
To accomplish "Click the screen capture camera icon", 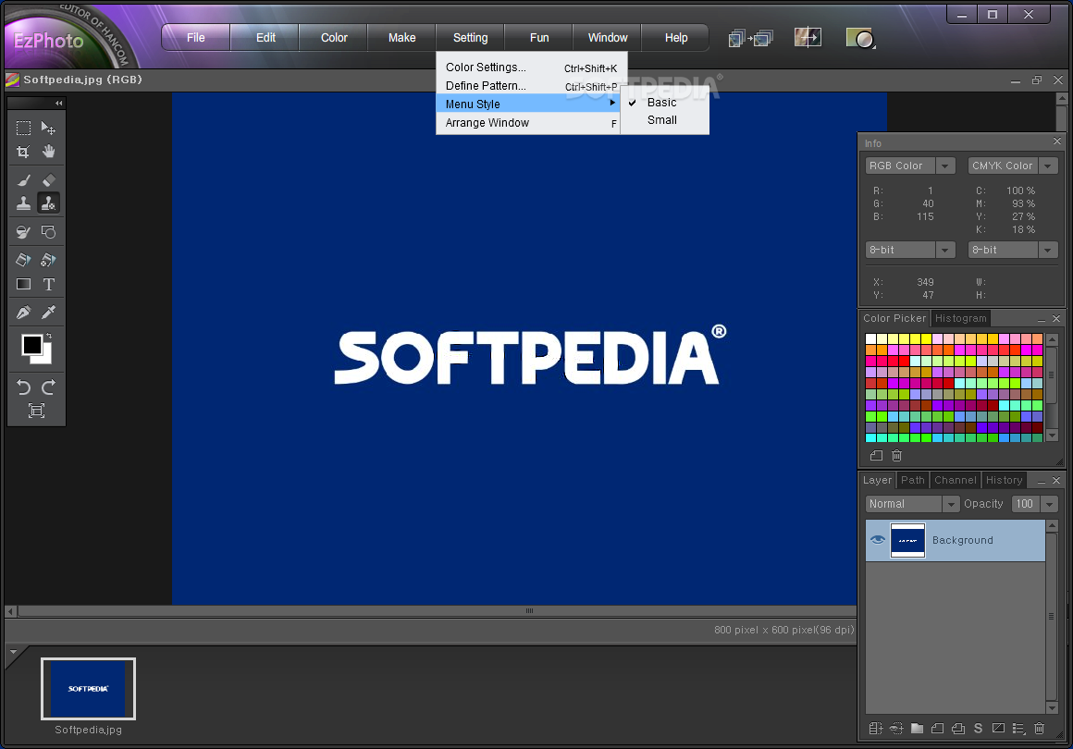I will [x=860, y=38].
